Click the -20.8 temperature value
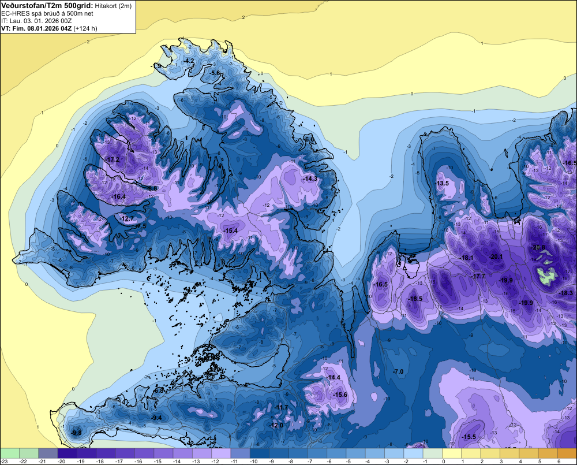The width and height of the screenshot is (577, 465). 538,247
